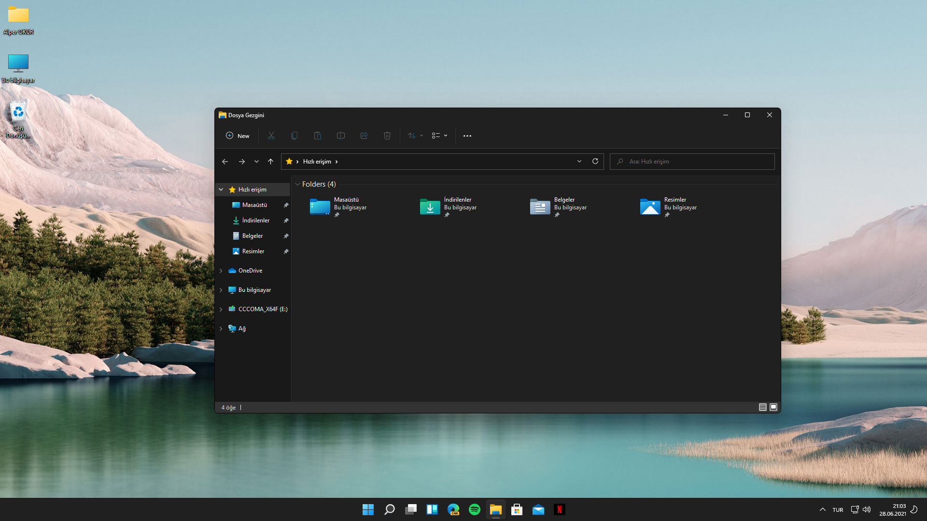
Task: Click the Delete trash icon
Action: coord(387,136)
